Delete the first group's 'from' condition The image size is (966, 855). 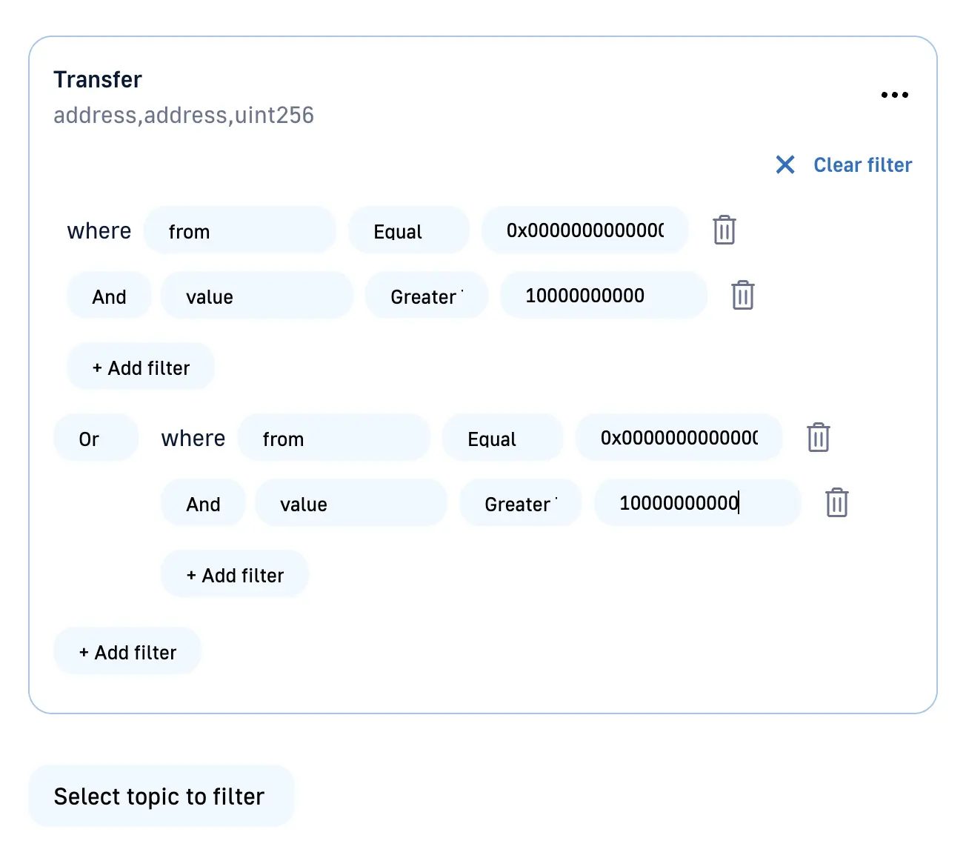point(724,230)
